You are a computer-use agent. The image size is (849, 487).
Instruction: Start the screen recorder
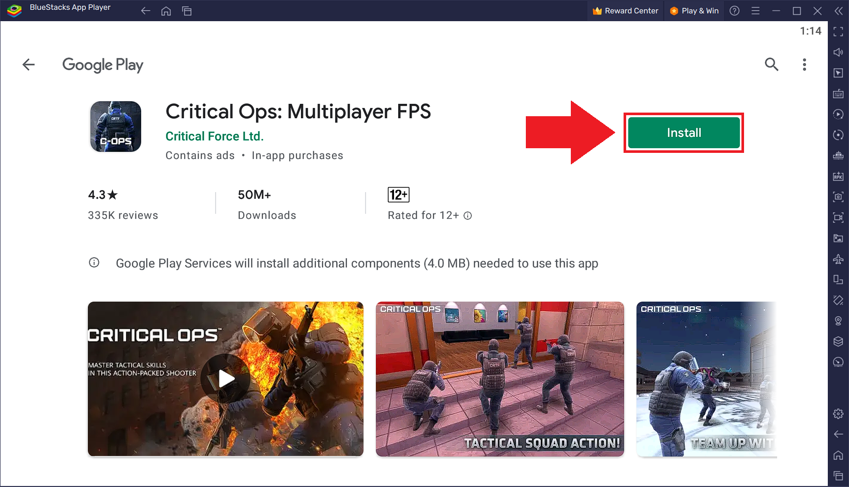[x=839, y=217]
